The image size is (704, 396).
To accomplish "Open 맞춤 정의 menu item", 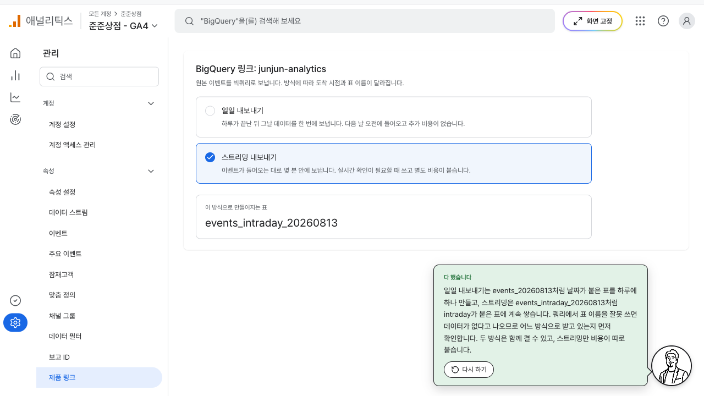I will coord(99,295).
